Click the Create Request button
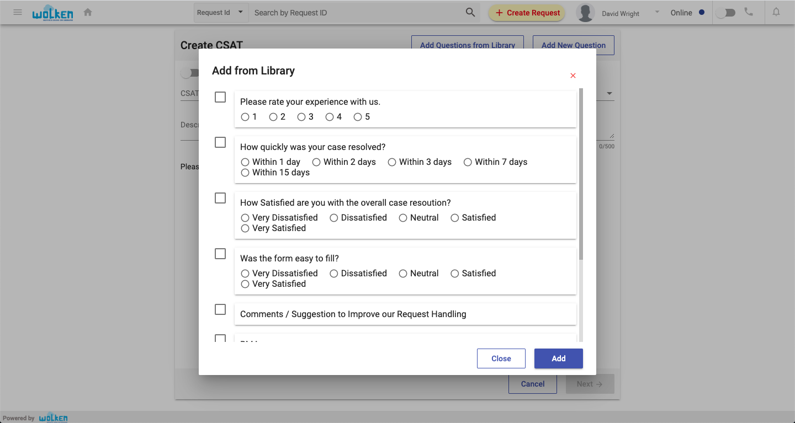Screen dimensions: 795x423 coord(527,13)
